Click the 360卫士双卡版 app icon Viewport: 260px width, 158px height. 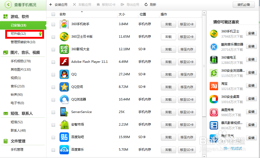[64, 37]
